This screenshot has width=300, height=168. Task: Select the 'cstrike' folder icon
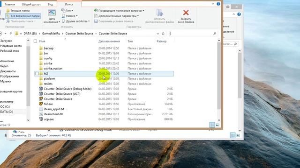tap(41, 63)
